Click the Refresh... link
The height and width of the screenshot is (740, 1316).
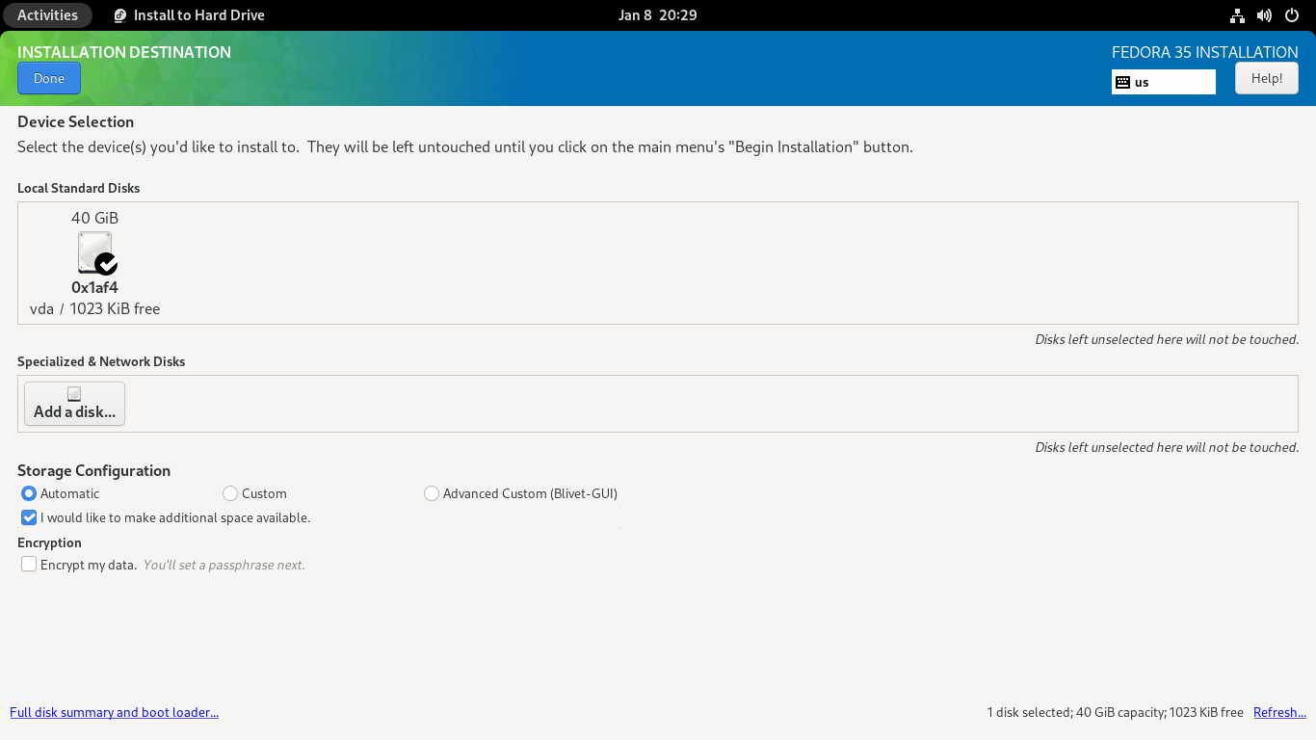coord(1279,712)
